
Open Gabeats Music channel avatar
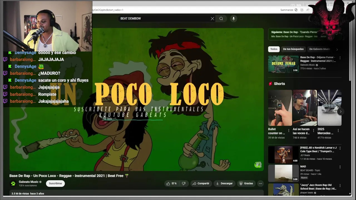pos(13,183)
